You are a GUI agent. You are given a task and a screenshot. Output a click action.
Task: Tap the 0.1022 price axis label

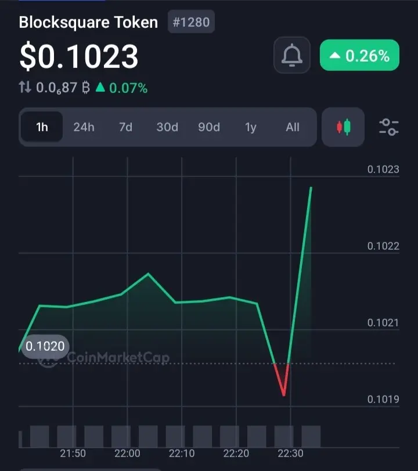coord(383,246)
